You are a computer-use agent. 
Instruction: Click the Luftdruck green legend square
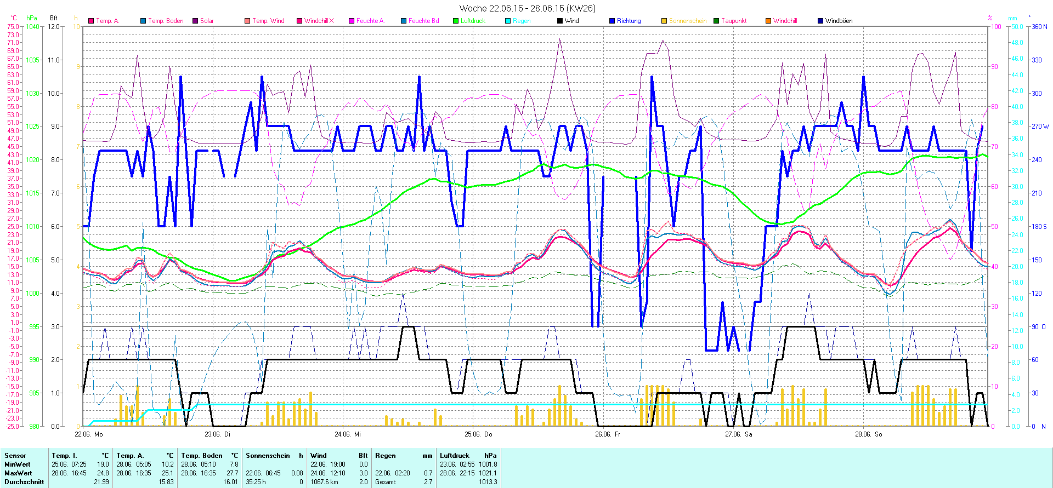coord(456,21)
